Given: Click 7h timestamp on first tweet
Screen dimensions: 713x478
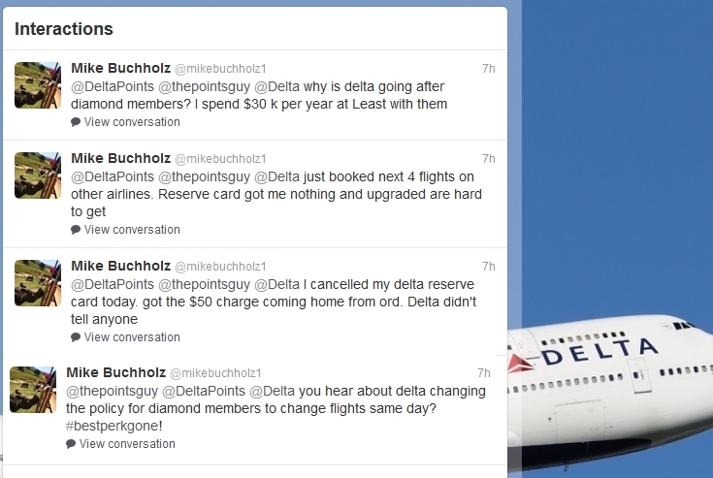Looking at the screenshot, I should click(488, 69).
